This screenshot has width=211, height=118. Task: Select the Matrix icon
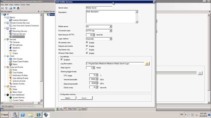coord(11,64)
